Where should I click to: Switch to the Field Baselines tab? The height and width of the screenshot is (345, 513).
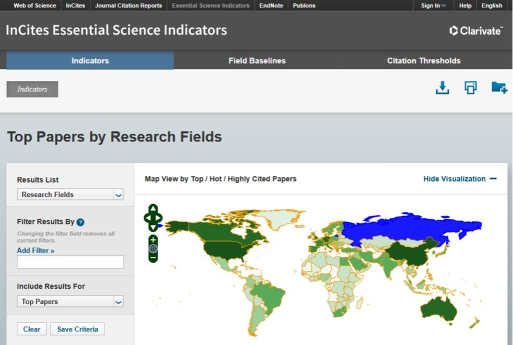257,61
